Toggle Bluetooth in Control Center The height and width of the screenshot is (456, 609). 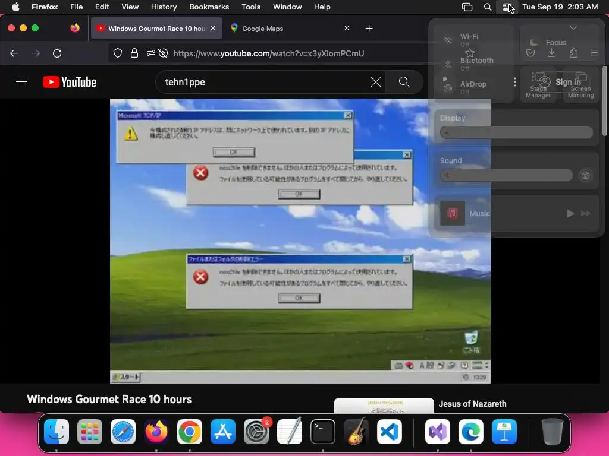tap(448, 64)
